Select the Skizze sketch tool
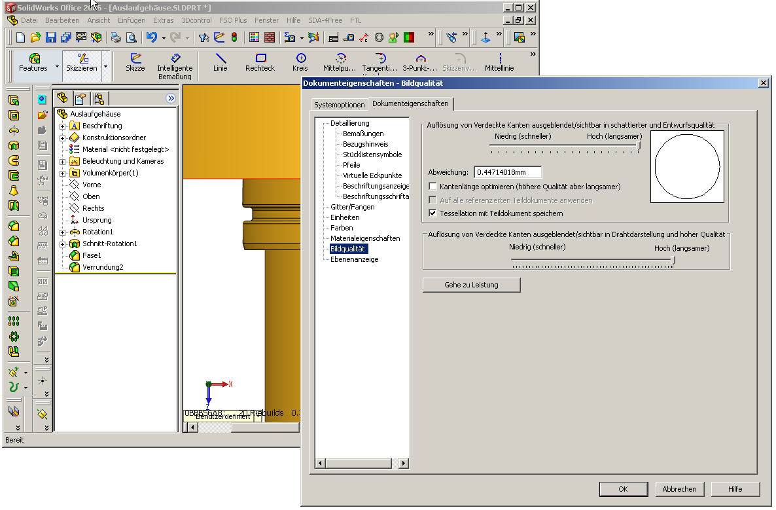 pos(135,62)
